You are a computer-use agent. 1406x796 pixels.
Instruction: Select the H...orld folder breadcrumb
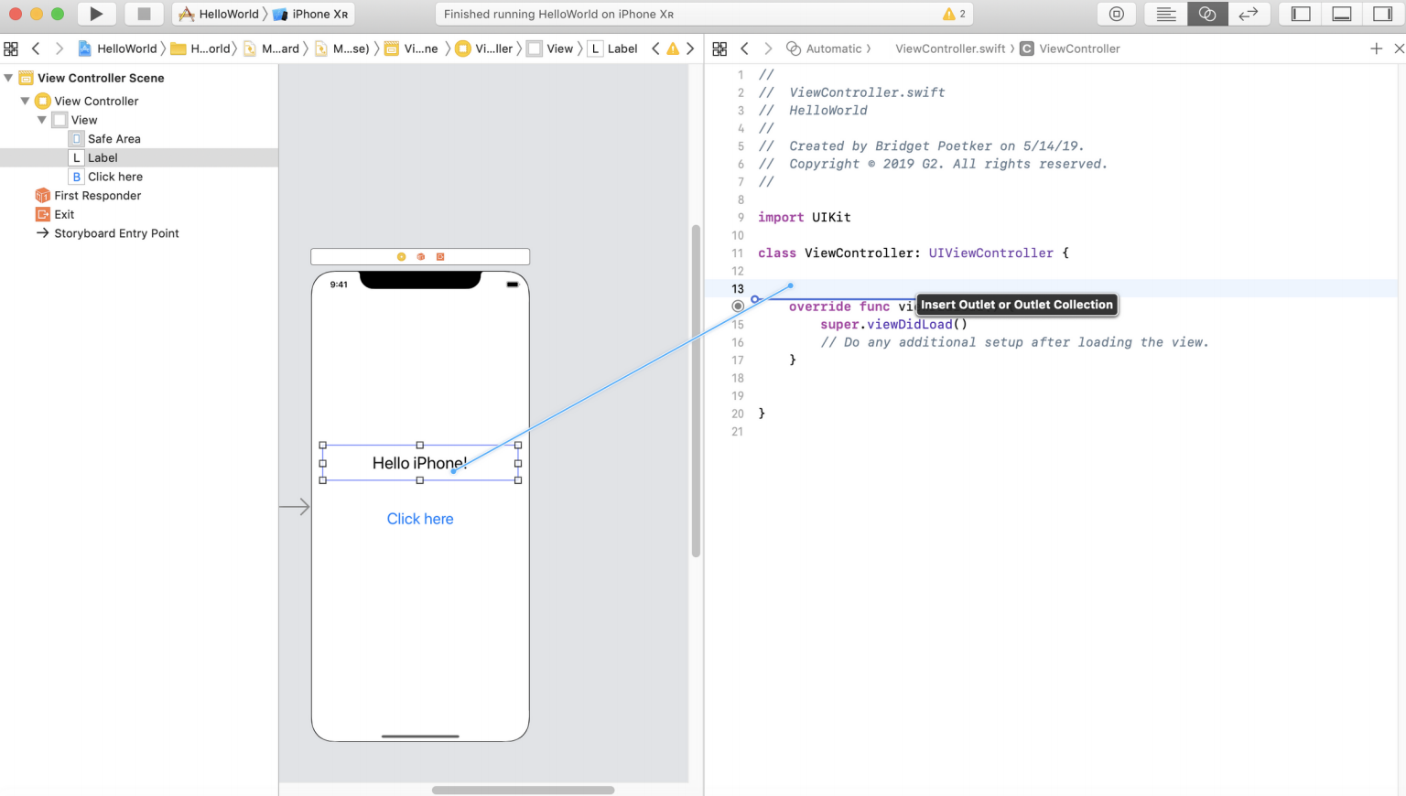pos(201,48)
